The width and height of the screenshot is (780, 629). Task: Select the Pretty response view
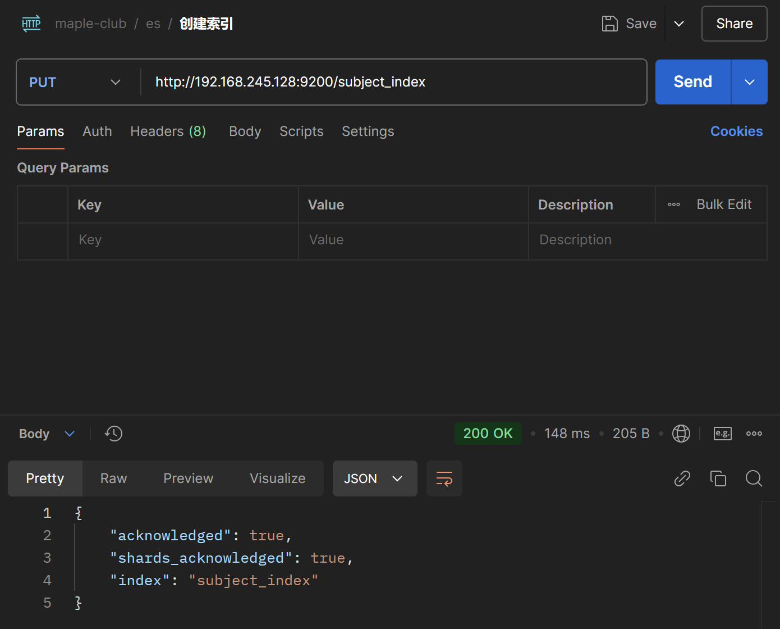45,478
